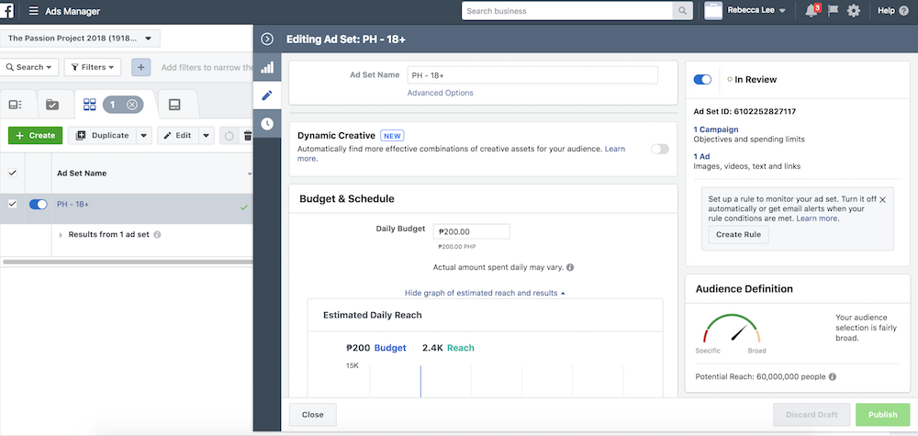Click the audience definition gauge
The height and width of the screenshot is (436, 918).
click(x=732, y=330)
